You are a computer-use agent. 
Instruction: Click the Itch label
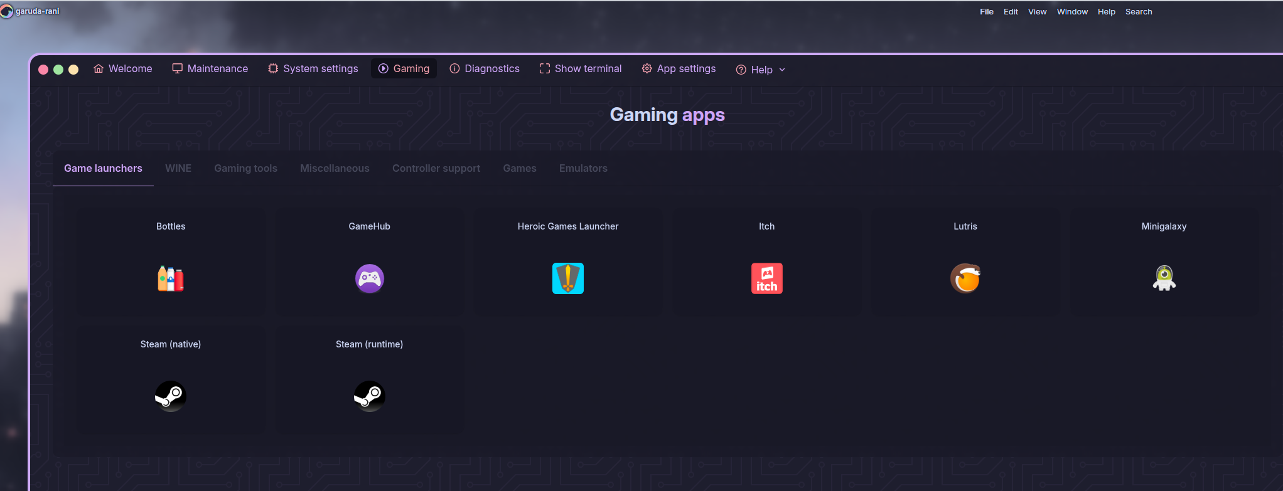(767, 226)
